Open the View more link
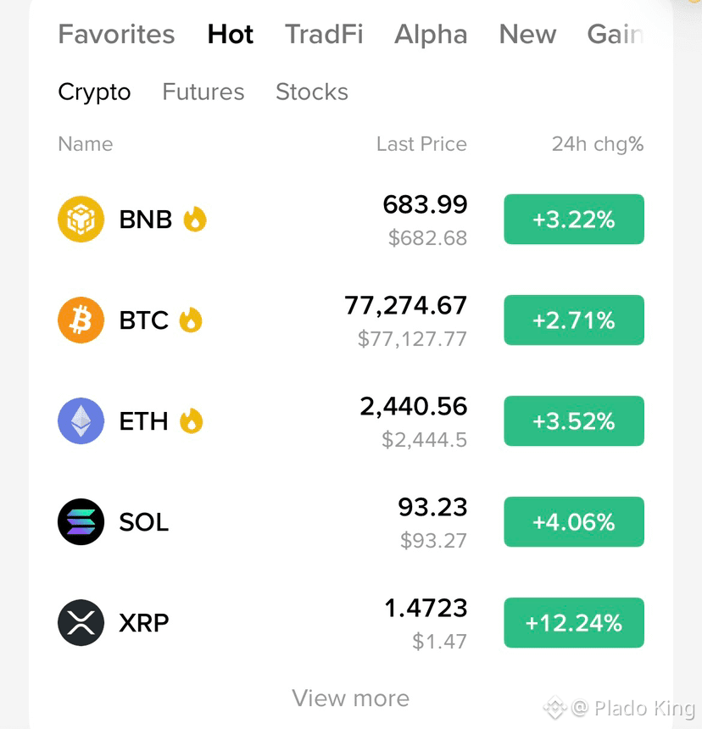Screen dimensions: 702x729 click(350, 698)
